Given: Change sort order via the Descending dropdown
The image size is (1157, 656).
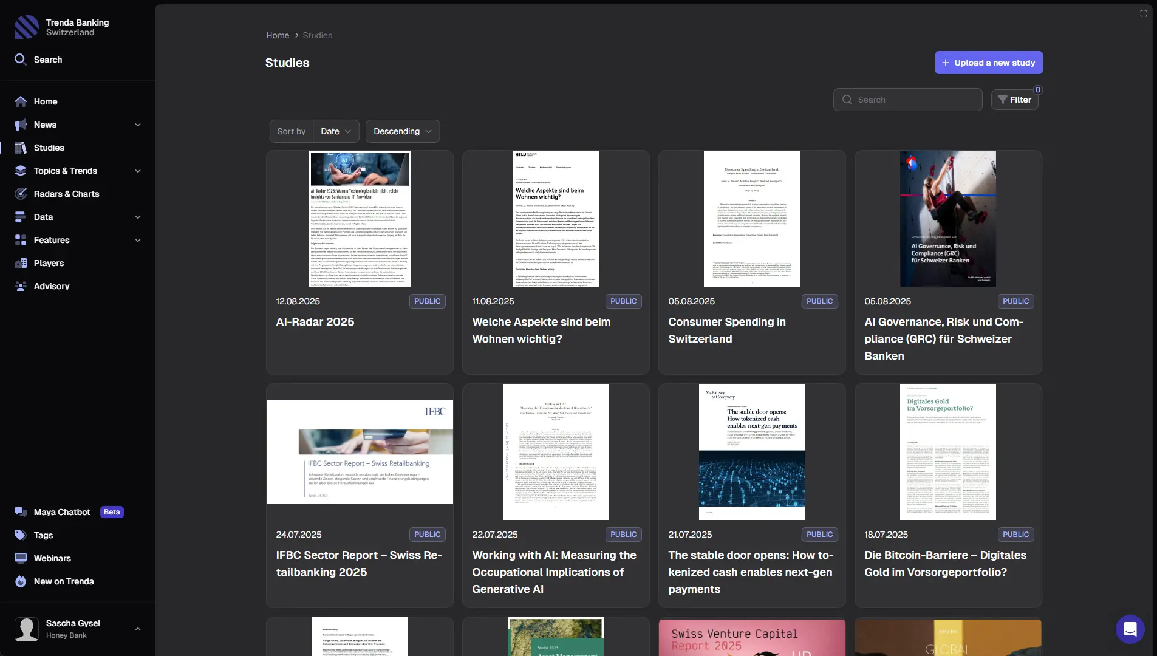Looking at the screenshot, I should (403, 131).
